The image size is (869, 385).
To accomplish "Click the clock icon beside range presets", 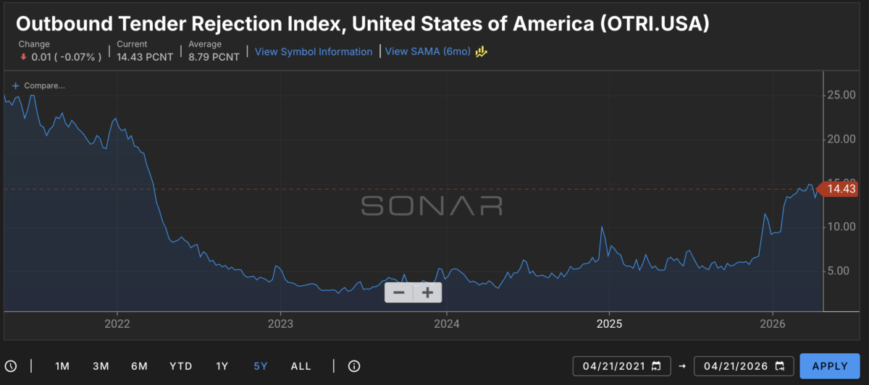I will [x=11, y=366].
